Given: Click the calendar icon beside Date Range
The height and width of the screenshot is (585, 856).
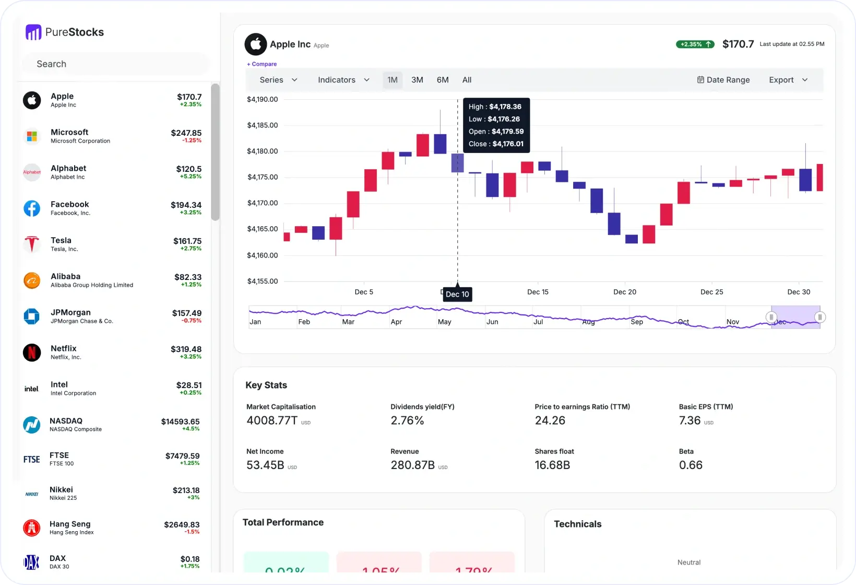Looking at the screenshot, I should (x=700, y=80).
